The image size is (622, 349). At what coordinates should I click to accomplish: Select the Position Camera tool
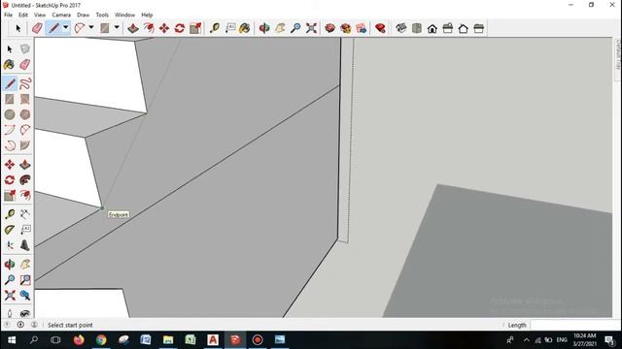coord(10,312)
